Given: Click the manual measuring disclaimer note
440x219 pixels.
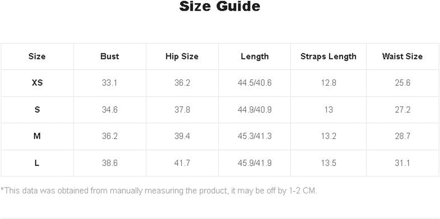Looking at the screenshot, I should (159, 191).
